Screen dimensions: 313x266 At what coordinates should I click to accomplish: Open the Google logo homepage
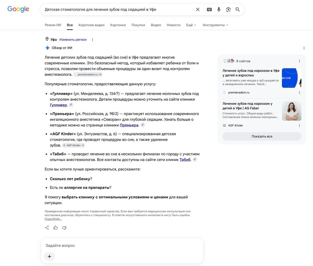18,9
